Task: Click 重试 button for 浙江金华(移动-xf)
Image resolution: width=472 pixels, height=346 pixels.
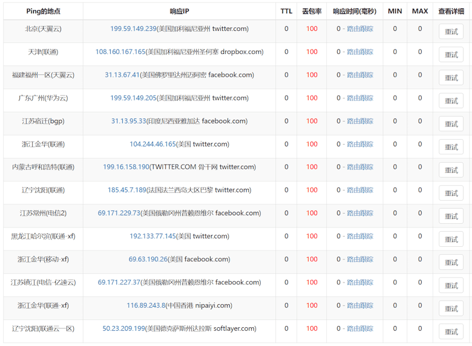Action: coord(451,263)
